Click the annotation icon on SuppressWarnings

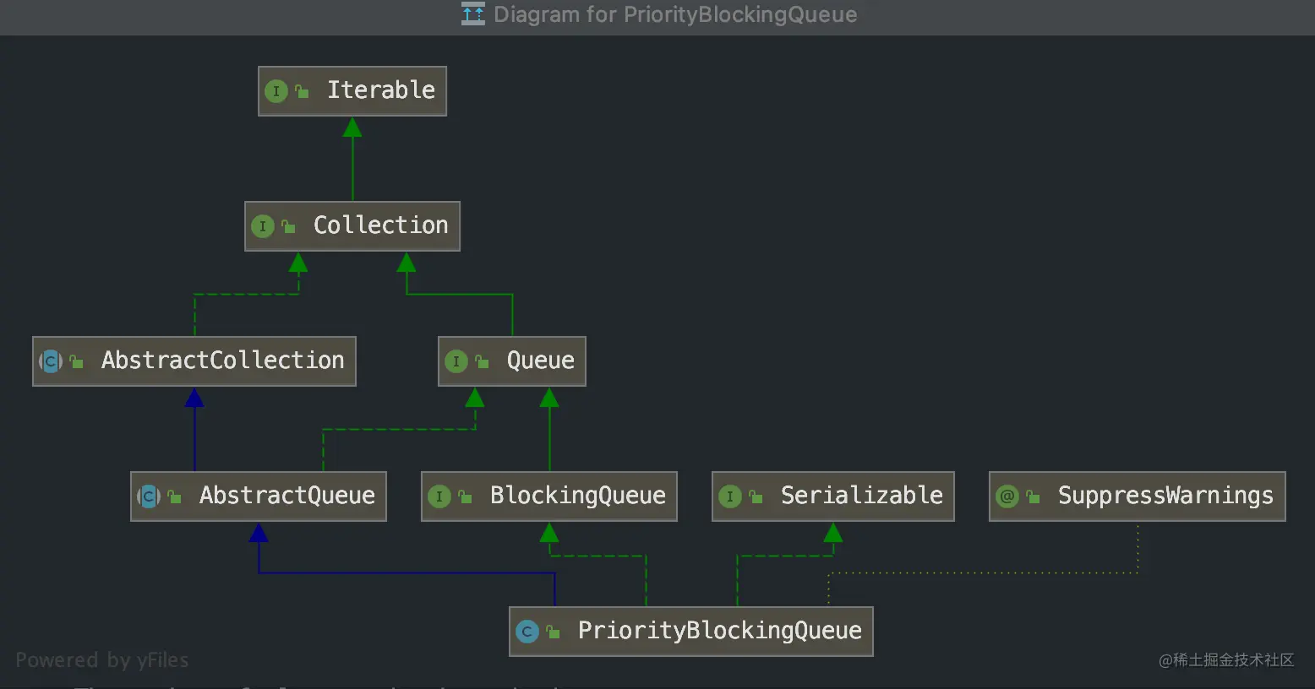pos(1007,496)
